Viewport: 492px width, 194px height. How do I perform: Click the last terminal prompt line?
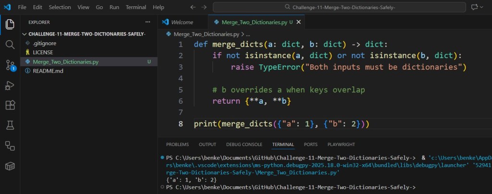tap(291, 187)
